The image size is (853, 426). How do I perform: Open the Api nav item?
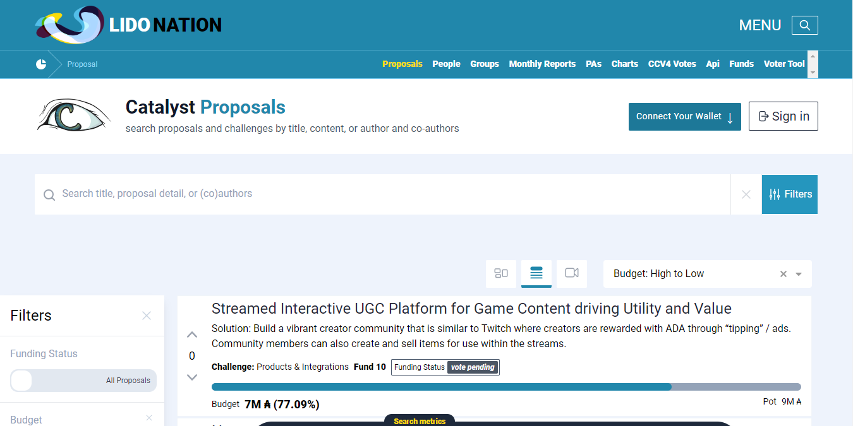713,64
